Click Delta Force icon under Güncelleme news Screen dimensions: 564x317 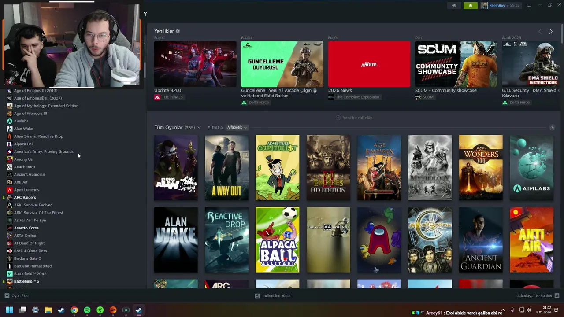[244, 103]
